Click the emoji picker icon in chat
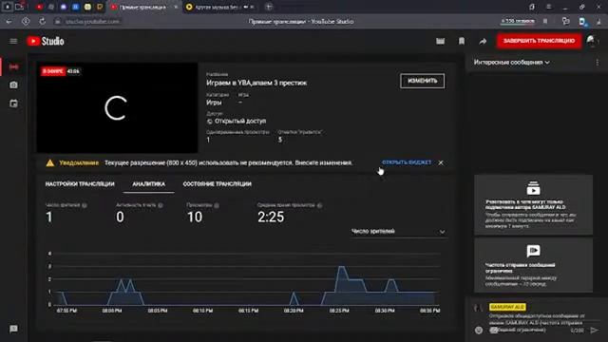The image size is (608, 342). pyautogui.click(x=479, y=330)
